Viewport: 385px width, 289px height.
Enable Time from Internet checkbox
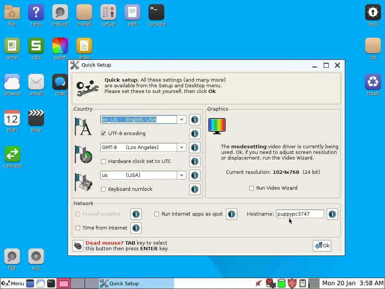tap(78, 228)
